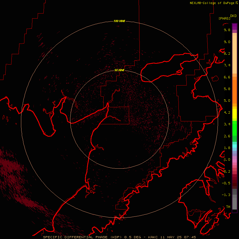Click the TH threshold label on legend
The image size is (239, 239).
[228, 207]
